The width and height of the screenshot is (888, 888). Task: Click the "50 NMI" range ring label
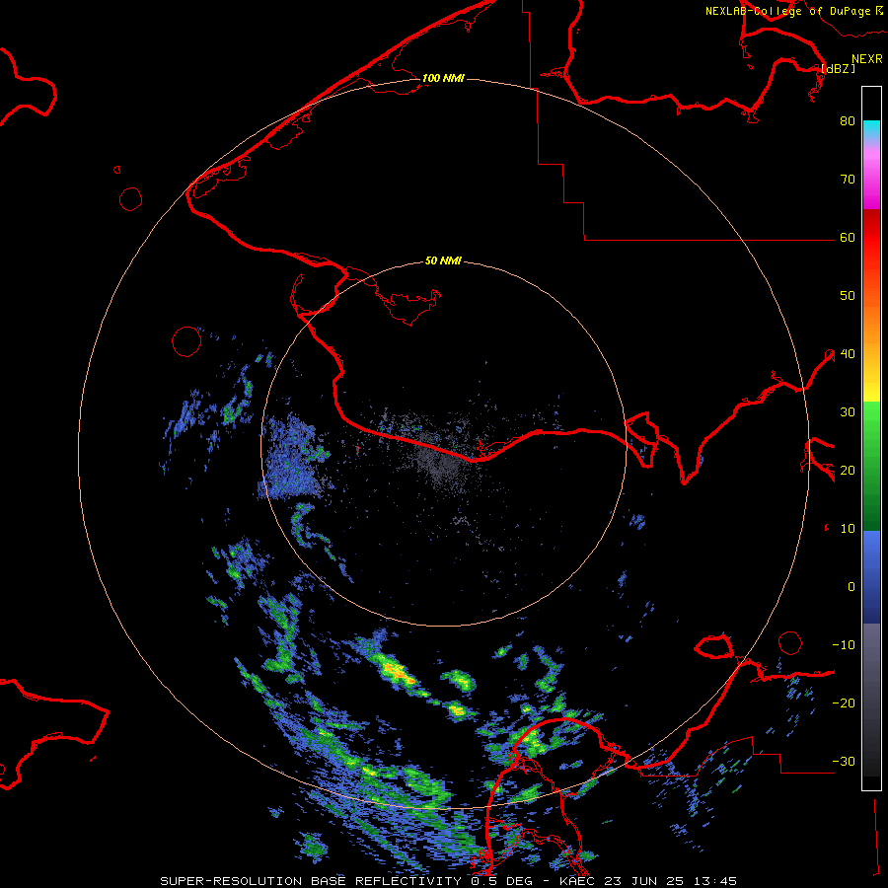443,261
